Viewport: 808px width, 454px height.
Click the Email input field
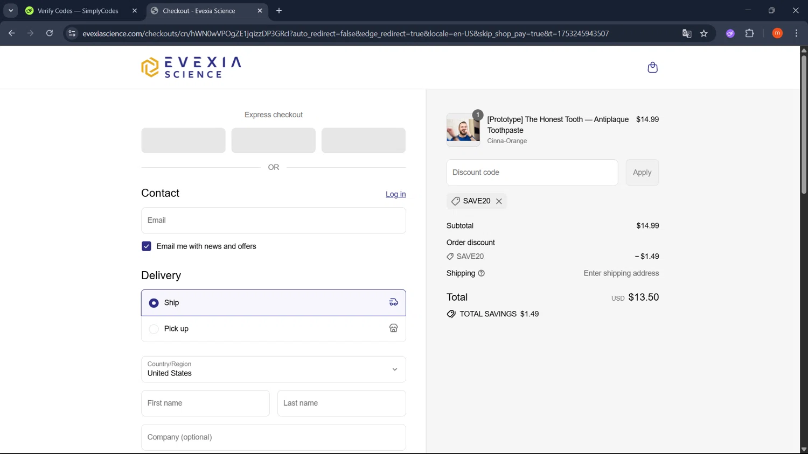pos(274,221)
